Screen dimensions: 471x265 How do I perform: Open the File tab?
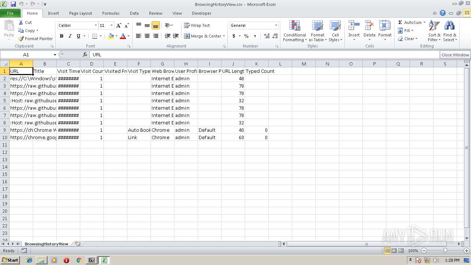coord(10,13)
